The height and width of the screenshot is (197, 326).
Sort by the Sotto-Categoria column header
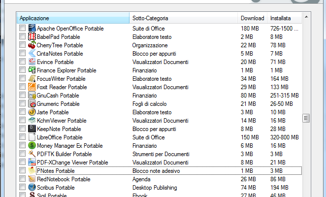tap(183, 18)
